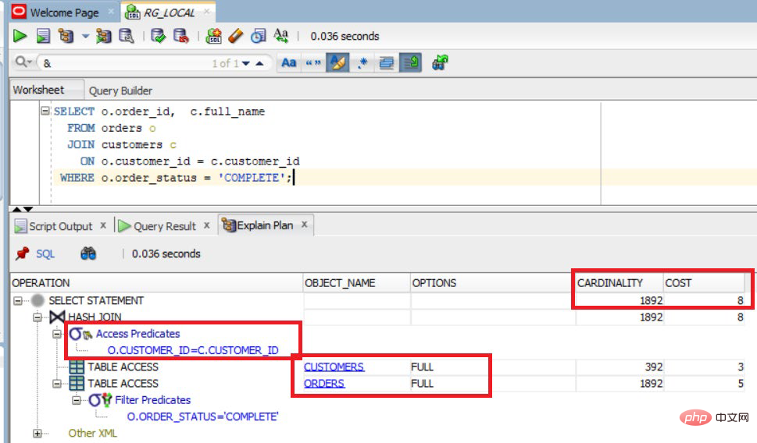The image size is (757, 443).
Task: Click the binoculars icon in Explain Plan
Action: [x=88, y=253]
